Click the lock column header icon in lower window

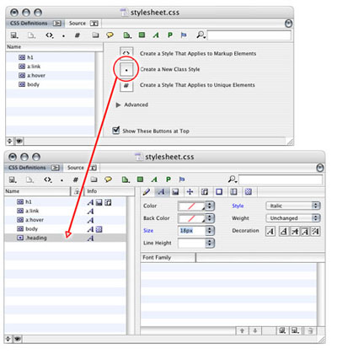tap(77, 191)
